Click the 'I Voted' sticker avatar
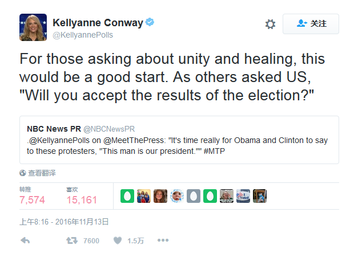Image resolution: width=354 pixels, height=253 pixels. click(243, 196)
